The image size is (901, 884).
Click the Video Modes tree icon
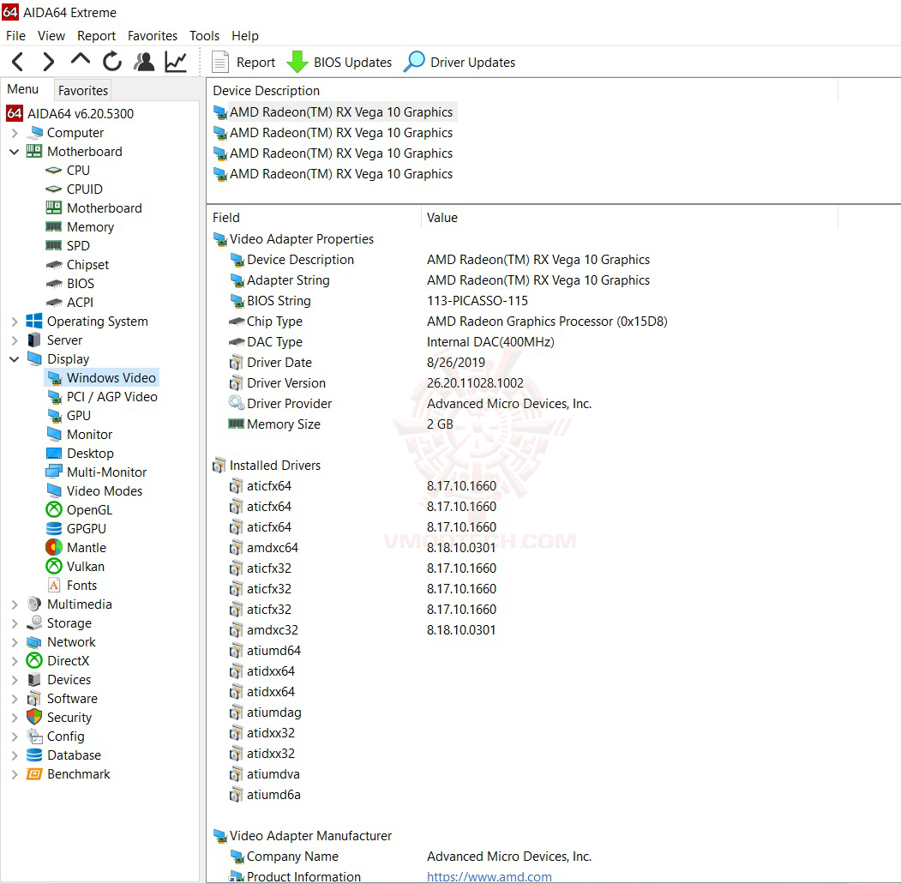pyautogui.click(x=54, y=490)
